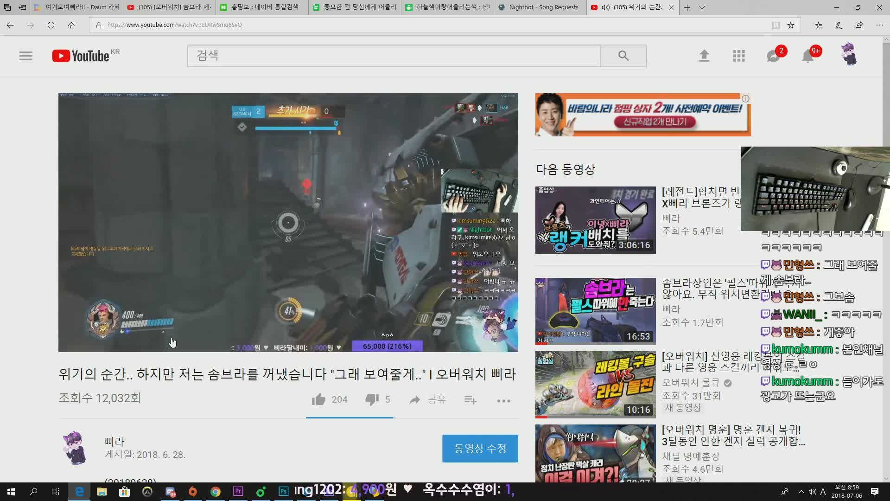Open Edge settings and more menu
Viewport: 890px width, 501px height.
click(x=879, y=25)
